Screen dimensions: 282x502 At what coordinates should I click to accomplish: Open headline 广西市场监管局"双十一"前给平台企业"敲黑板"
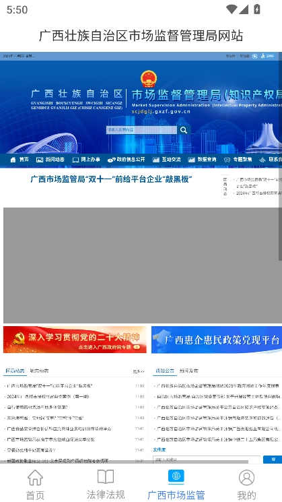pyautogui.click(x=111, y=179)
